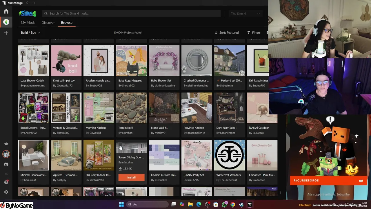Open Steam from taskbar
Viewport: 371px width, 209px height.
[x=241, y=204]
